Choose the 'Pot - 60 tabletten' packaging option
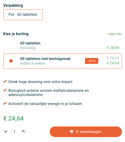The height and width of the screenshot is (142, 125). pos(23,15)
